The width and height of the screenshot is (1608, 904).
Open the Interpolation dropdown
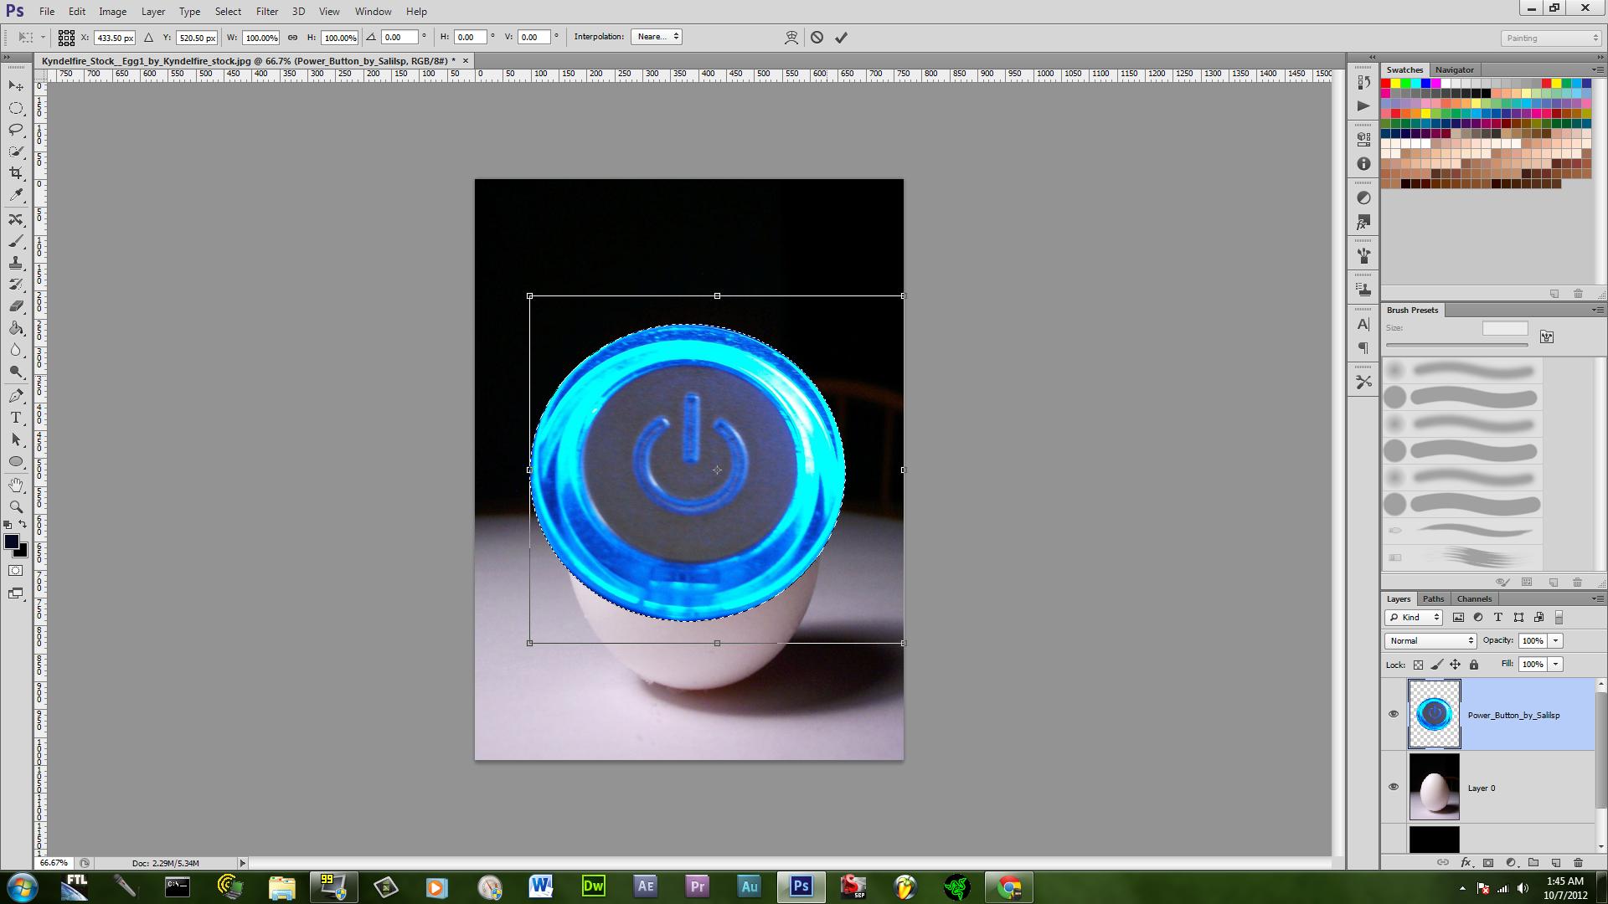657,37
